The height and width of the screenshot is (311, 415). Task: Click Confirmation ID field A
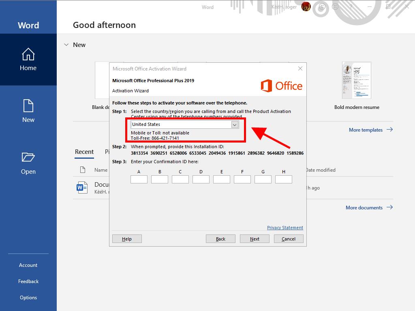click(x=139, y=179)
